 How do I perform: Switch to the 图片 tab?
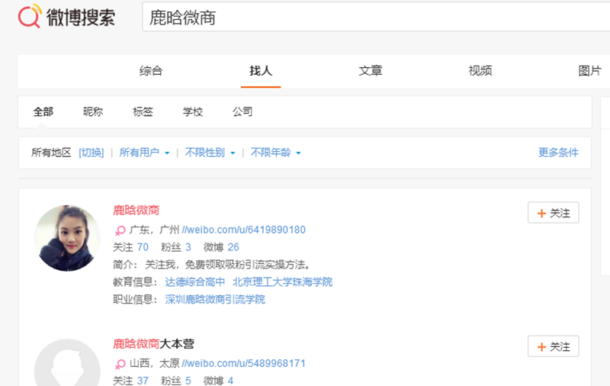[x=589, y=71]
